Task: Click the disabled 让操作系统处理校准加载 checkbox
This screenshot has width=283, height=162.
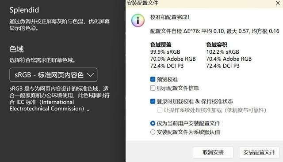Action: pyautogui.click(x=160, y=110)
